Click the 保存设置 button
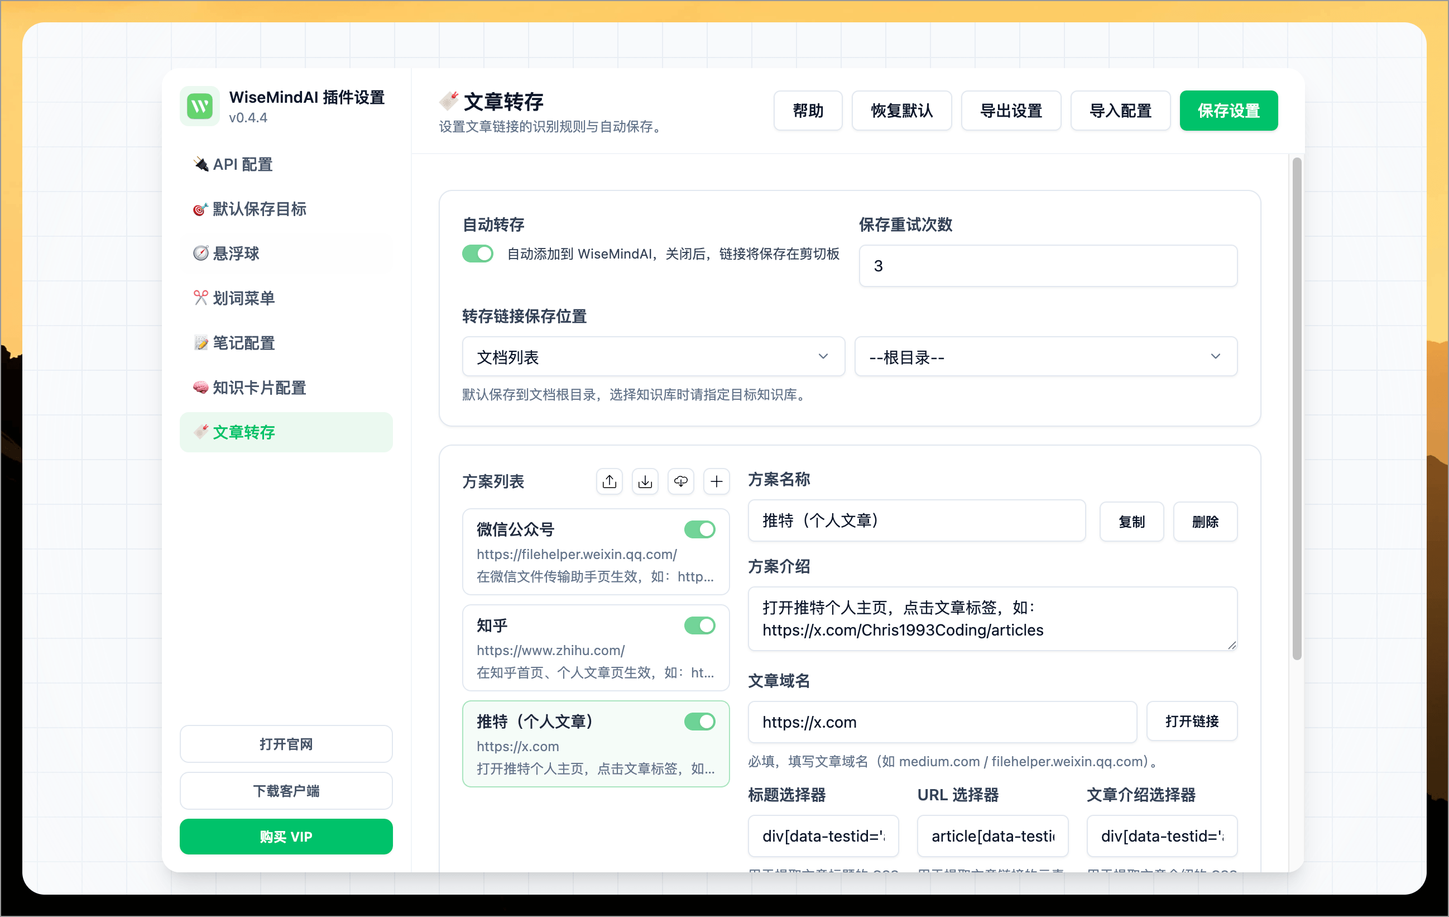Image resolution: width=1449 pixels, height=917 pixels. 1229,110
